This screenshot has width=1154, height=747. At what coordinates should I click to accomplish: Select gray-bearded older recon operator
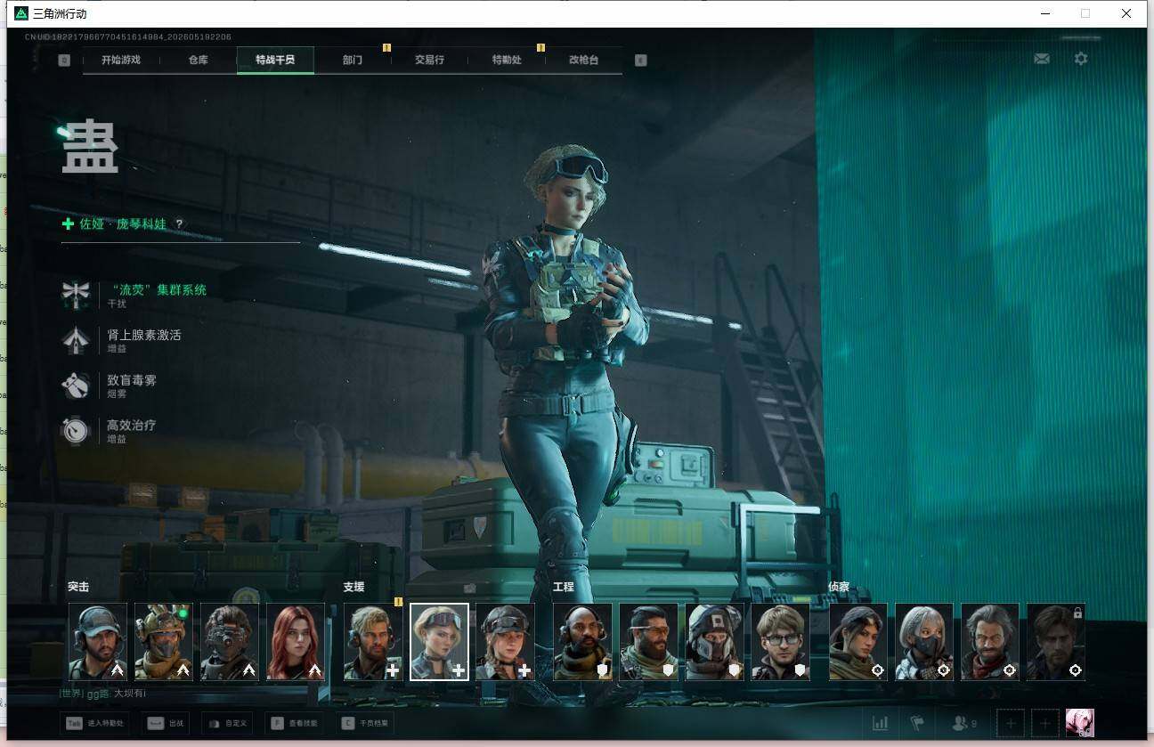pyautogui.click(x=990, y=642)
